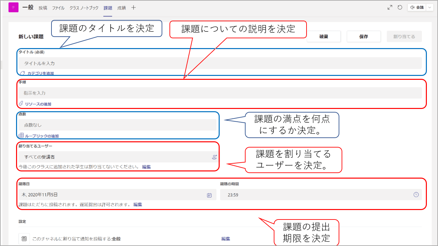The height and width of the screenshot is (246, 438).
Task: Click the refresh tab icon
Action: point(400,8)
